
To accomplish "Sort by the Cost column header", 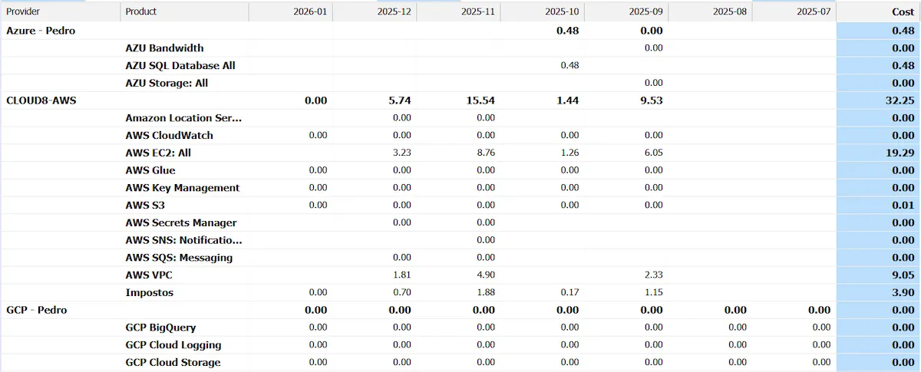I will 879,12.
